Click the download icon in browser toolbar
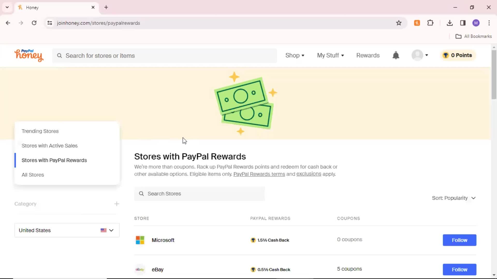 [450, 23]
